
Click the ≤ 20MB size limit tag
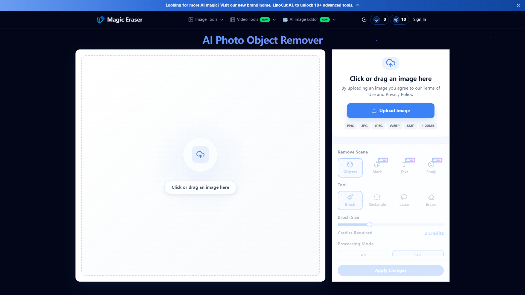428,126
